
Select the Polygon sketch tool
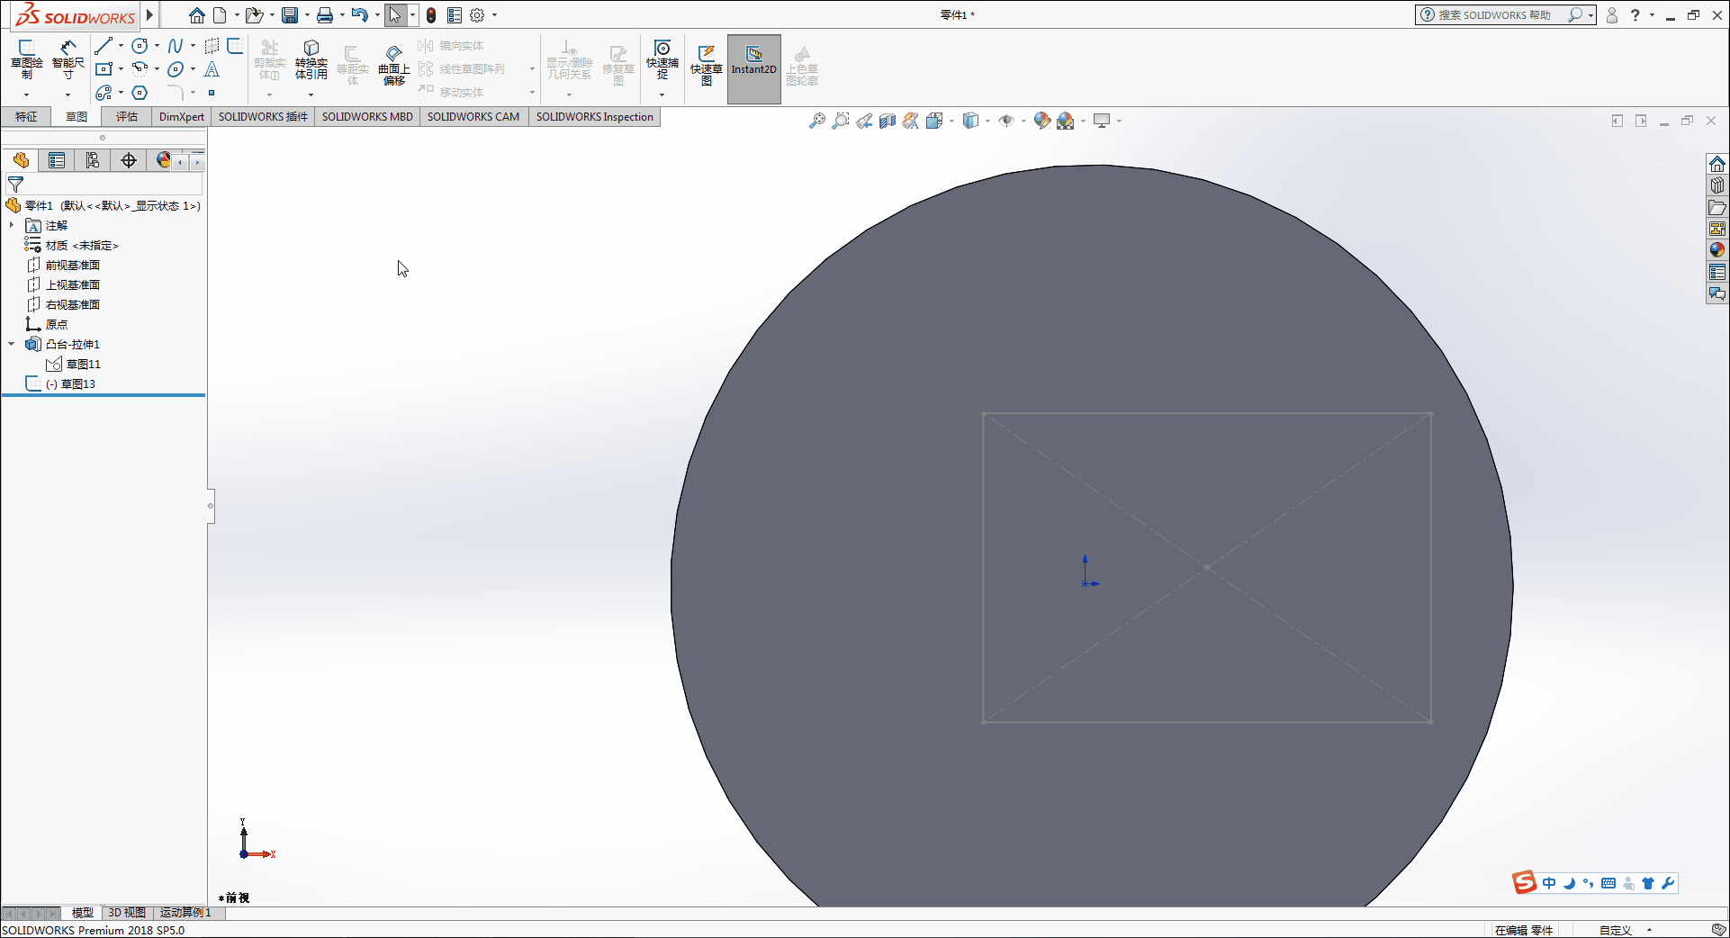click(140, 93)
